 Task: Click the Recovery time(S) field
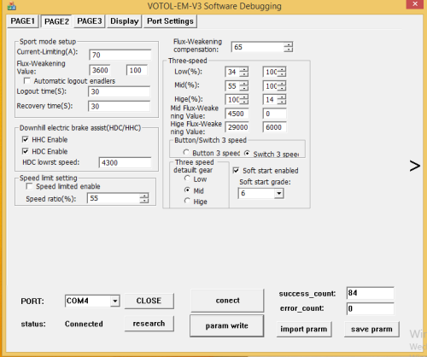[119, 107]
